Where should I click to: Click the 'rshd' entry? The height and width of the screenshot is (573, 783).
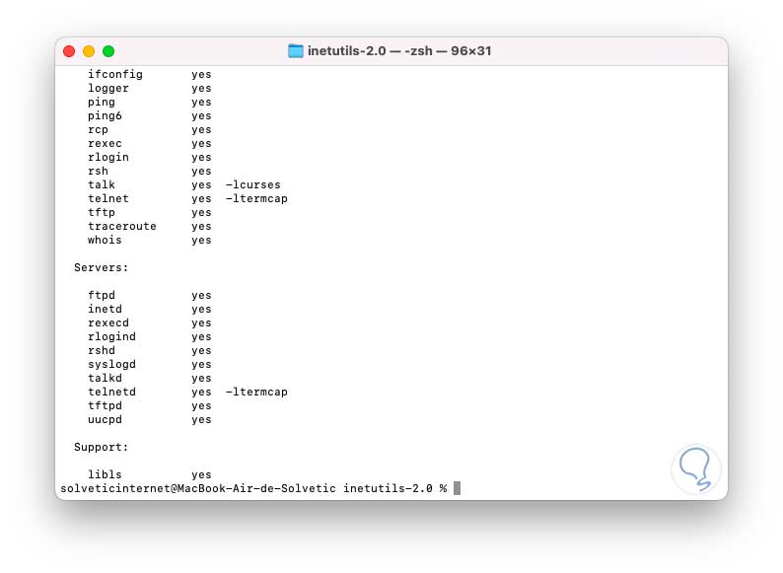102,351
